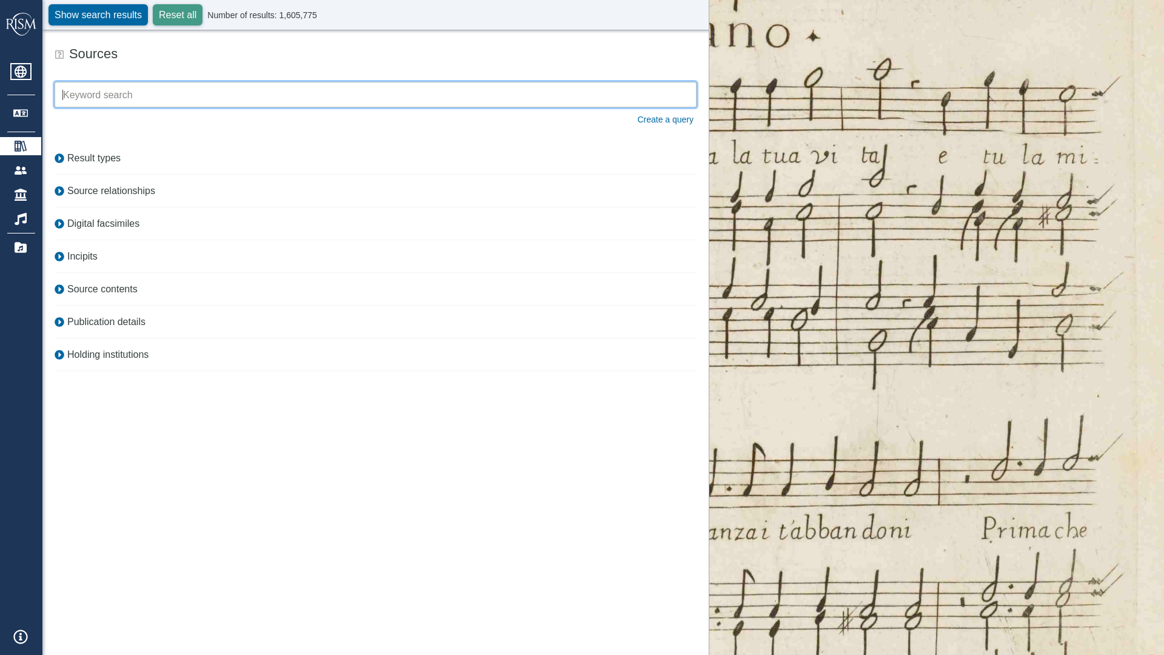
Task: Focus the Keyword search field
Action: point(375,95)
